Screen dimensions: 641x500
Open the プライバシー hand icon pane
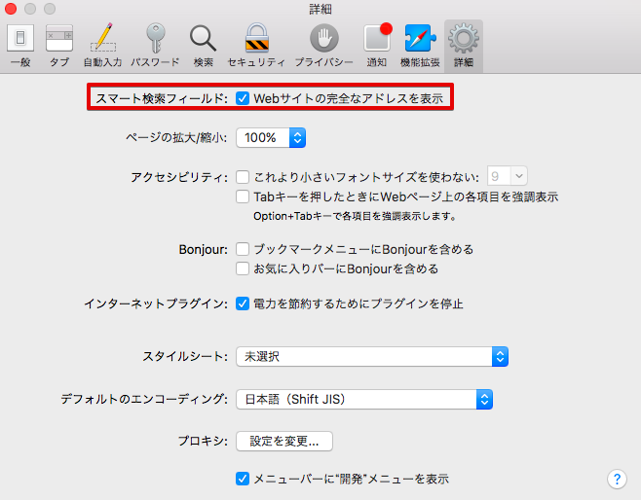(x=323, y=45)
